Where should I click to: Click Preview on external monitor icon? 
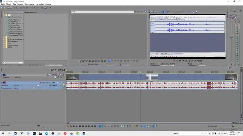point(156,12)
